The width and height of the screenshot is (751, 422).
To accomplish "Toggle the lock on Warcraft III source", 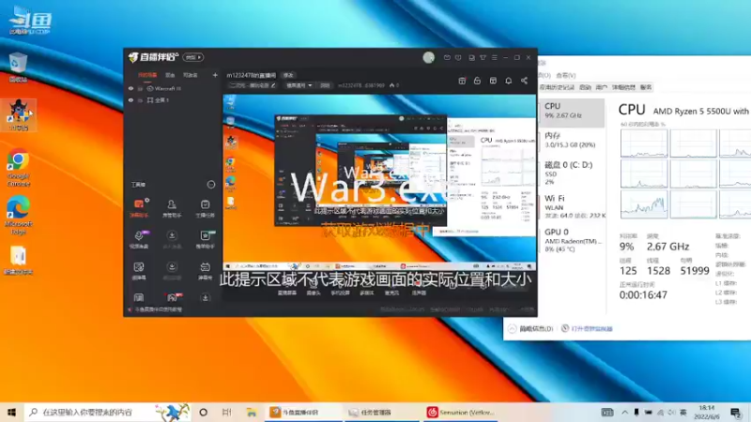I will coord(140,88).
